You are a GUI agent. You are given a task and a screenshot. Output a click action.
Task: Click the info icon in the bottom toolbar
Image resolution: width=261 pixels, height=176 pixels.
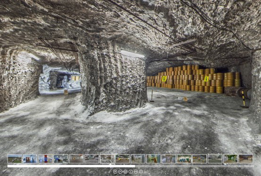[x=130, y=172]
